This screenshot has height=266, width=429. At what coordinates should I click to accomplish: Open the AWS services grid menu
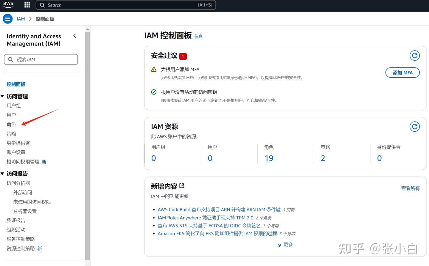[x=27, y=5]
